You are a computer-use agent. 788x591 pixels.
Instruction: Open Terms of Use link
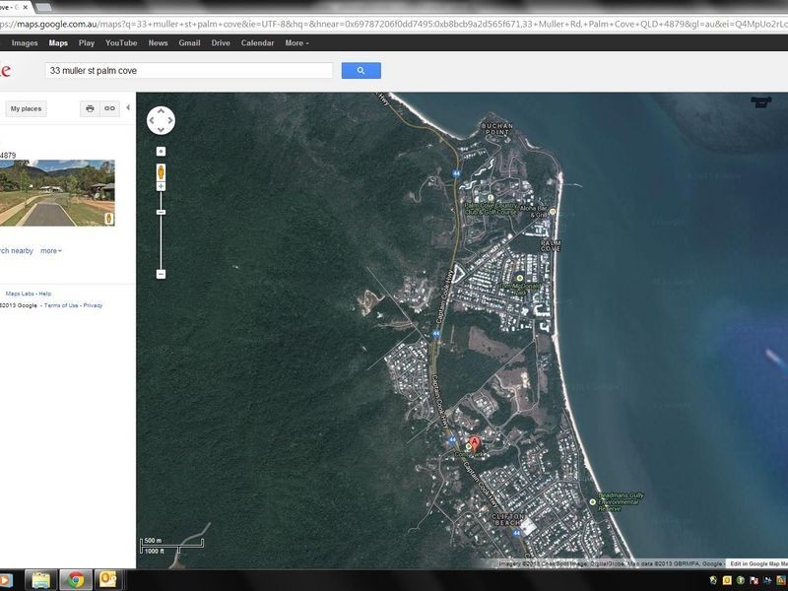point(61,305)
